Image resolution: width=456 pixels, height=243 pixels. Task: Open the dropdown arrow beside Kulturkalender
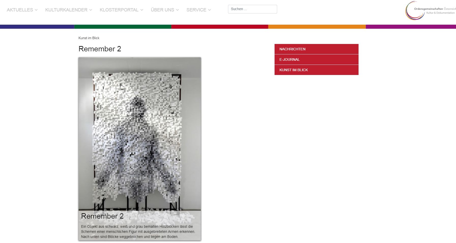click(x=91, y=10)
